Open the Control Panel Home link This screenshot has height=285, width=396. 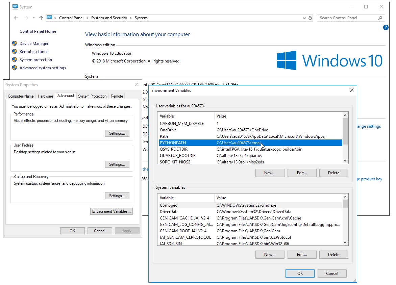[x=38, y=31]
